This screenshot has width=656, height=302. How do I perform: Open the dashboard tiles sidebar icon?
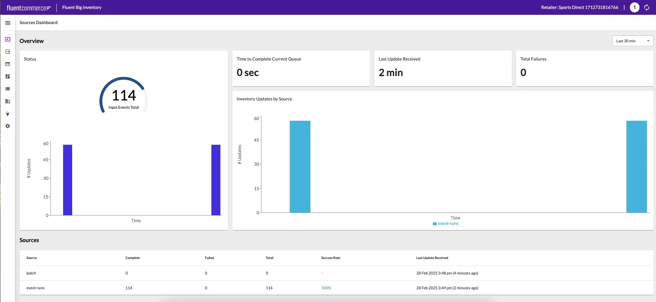(x=8, y=76)
